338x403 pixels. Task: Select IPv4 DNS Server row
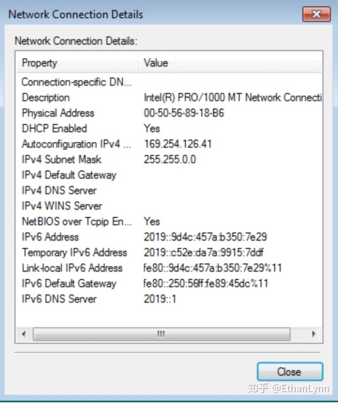[59, 190]
